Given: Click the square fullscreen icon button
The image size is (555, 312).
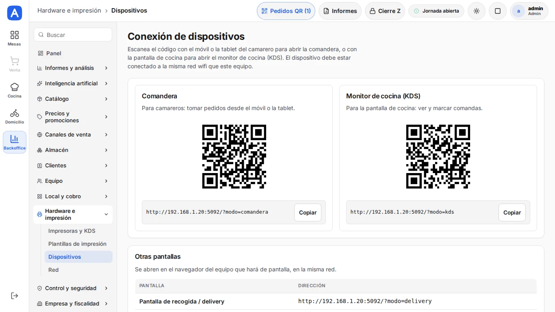Looking at the screenshot, I should (498, 11).
